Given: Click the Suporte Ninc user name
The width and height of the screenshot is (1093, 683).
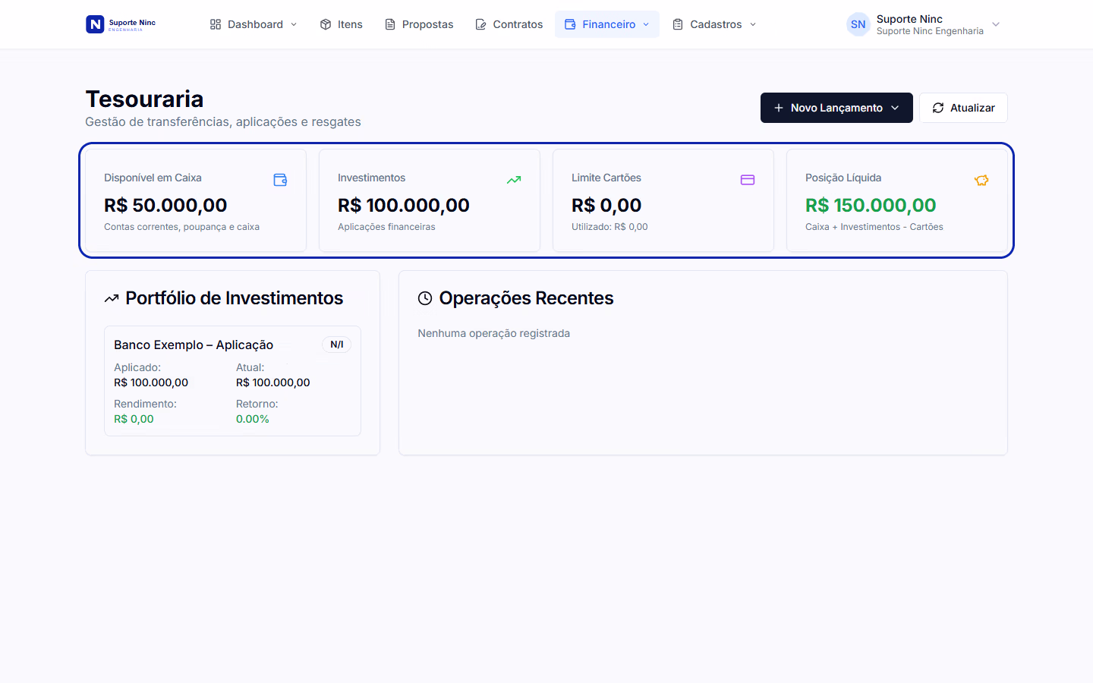Looking at the screenshot, I should (909, 19).
